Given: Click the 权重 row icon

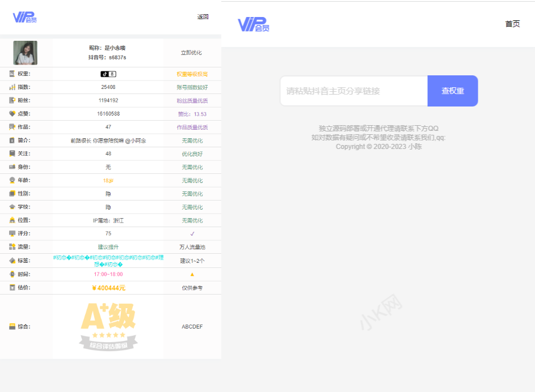Looking at the screenshot, I should 12,74.
